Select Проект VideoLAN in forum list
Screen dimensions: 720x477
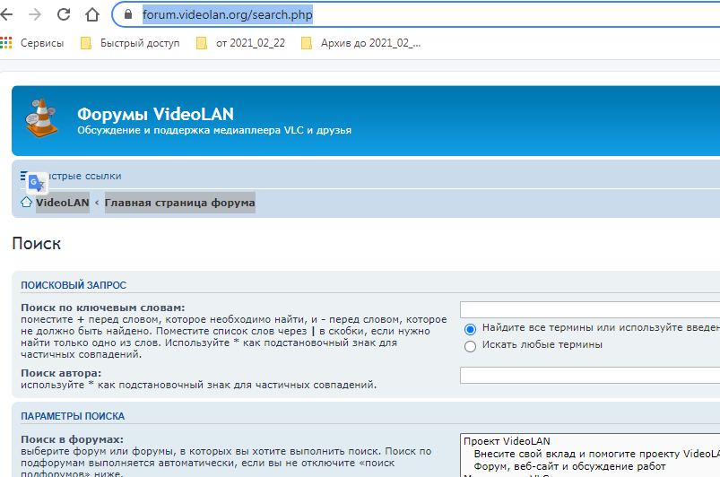(507, 441)
